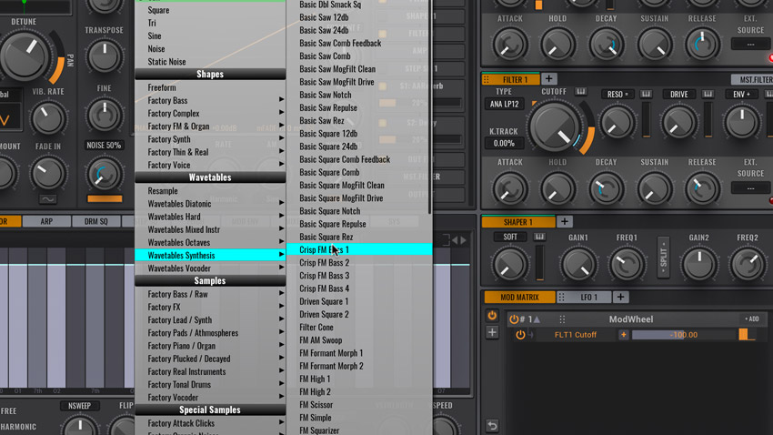This screenshot has height=435, width=773.
Task: Click the Filter Cone wavetable entry
Action: point(359,328)
